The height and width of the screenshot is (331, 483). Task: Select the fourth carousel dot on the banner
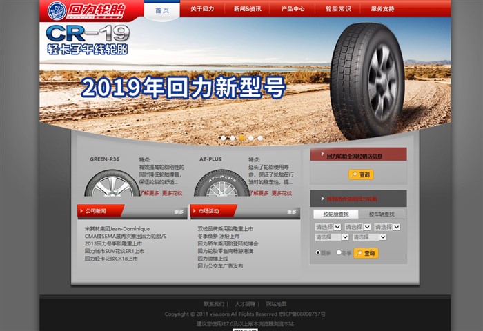pos(251,138)
